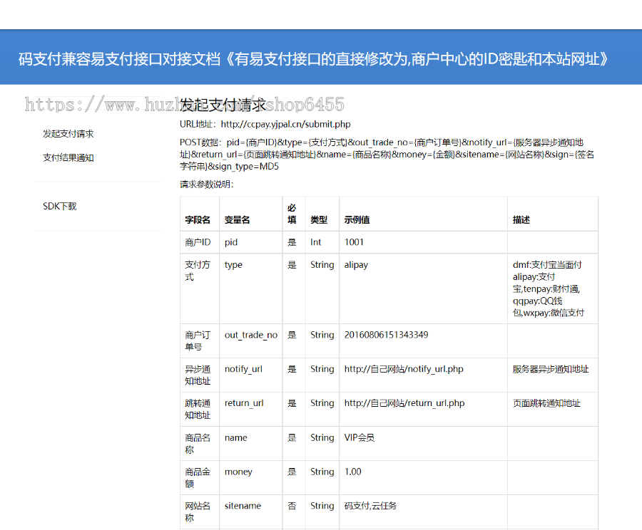Select the pid variable name cell
The width and height of the screenshot is (642, 530).
pos(231,242)
